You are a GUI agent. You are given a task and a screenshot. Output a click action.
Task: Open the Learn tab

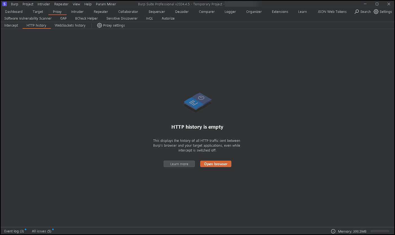click(302, 12)
